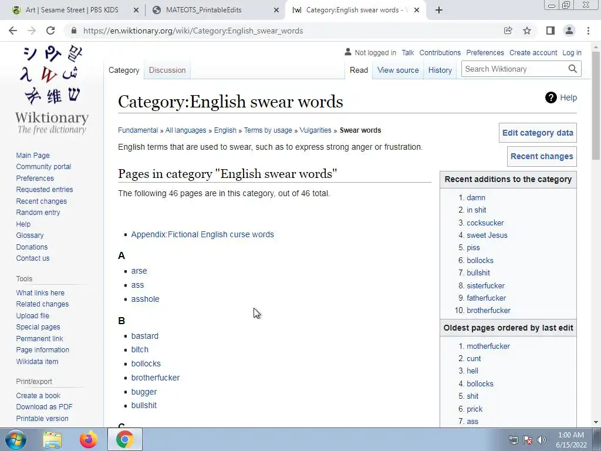Open the Discussion tab

[x=167, y=70]
